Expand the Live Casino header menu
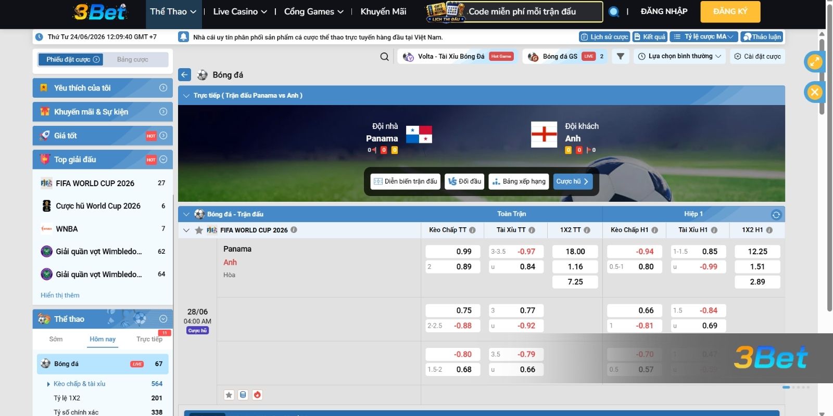Image resolution: width=833 pixels, height=416 pixels. tap(240, 11)
